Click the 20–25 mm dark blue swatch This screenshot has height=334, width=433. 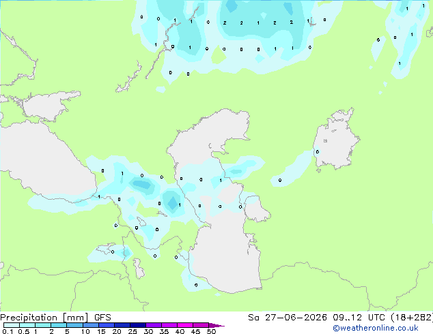coord(122,325)
